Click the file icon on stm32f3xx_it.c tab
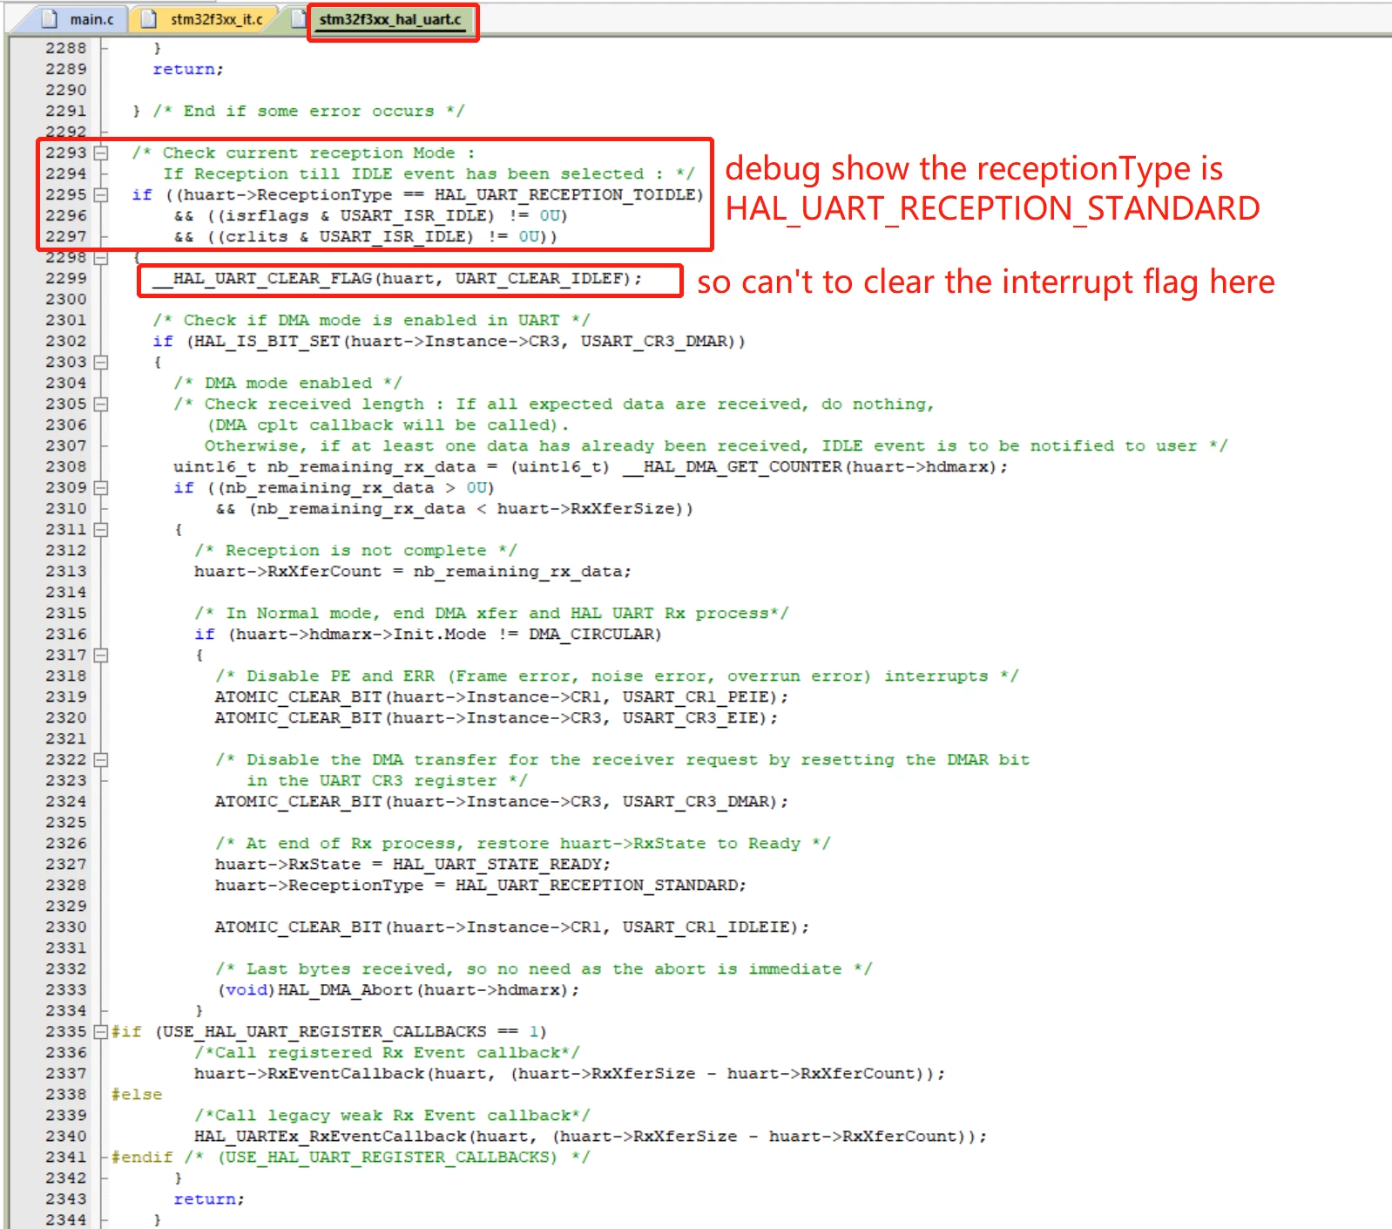The image size is (1392, 1229). tap(149, 19)
